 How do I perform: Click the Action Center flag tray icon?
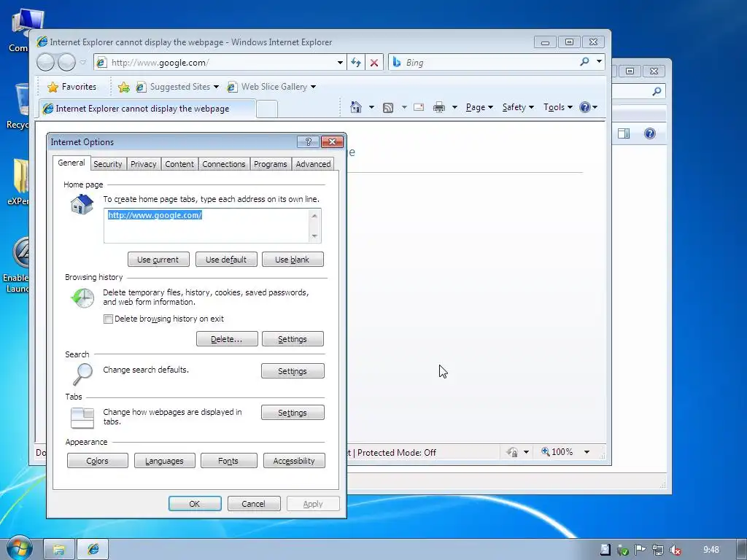[640, 550]
